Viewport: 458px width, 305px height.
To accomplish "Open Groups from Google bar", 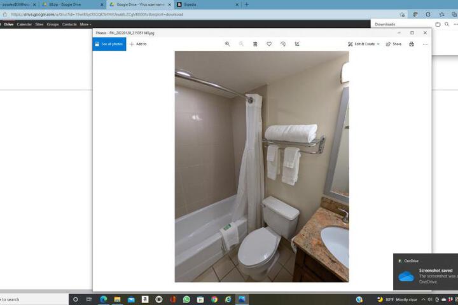I will click(53, 24).
